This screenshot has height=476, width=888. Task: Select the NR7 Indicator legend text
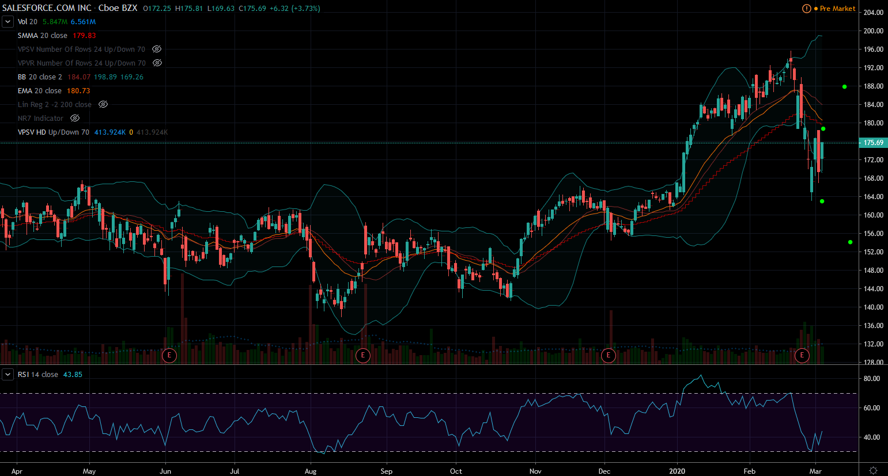41,119
